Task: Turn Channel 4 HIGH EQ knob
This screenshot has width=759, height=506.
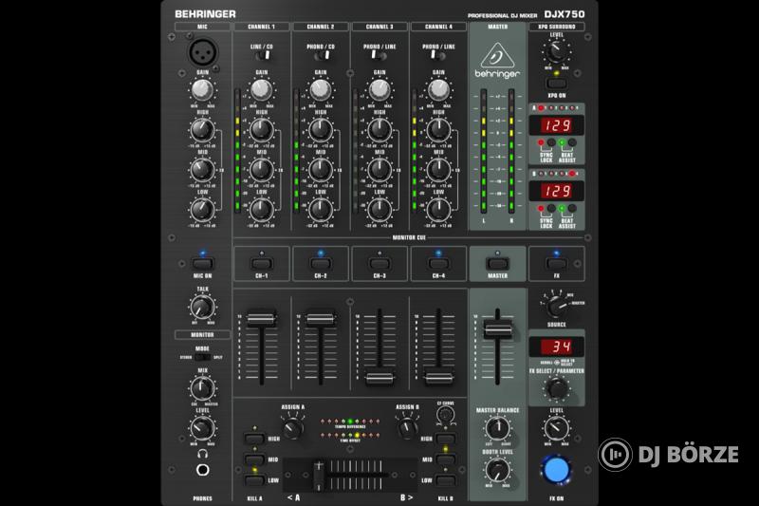Action: coord(438,129)
